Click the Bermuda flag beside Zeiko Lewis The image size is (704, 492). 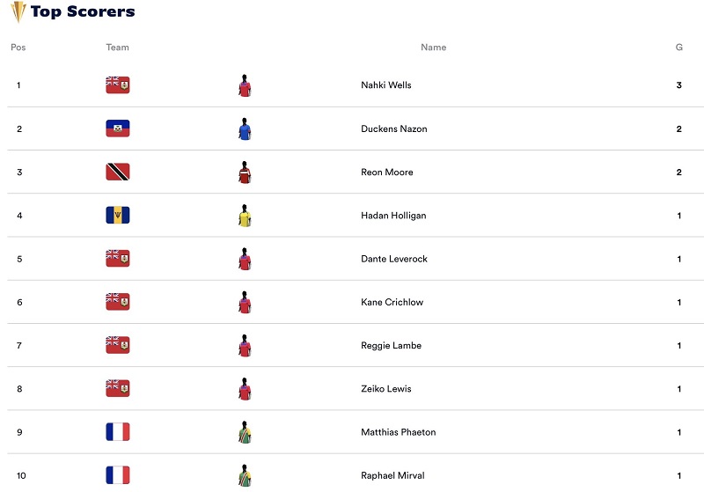point(118,388)
